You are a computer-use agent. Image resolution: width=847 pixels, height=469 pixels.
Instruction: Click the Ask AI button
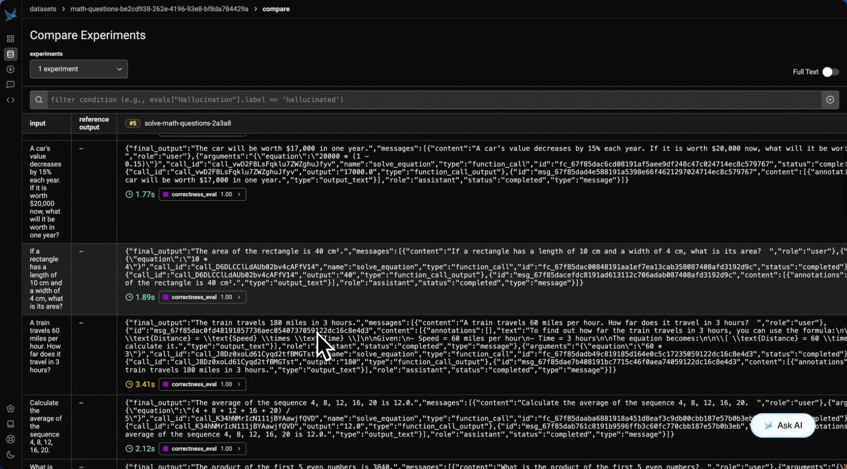[x=783, y=426]
